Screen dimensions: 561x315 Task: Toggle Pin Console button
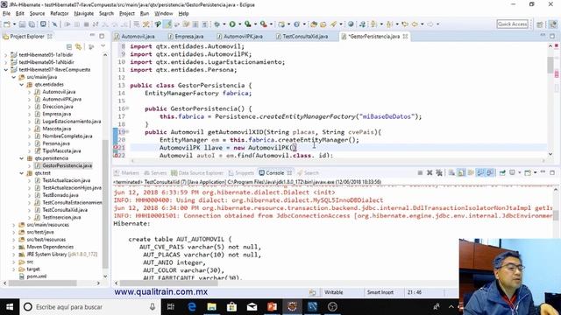point(502,173)
